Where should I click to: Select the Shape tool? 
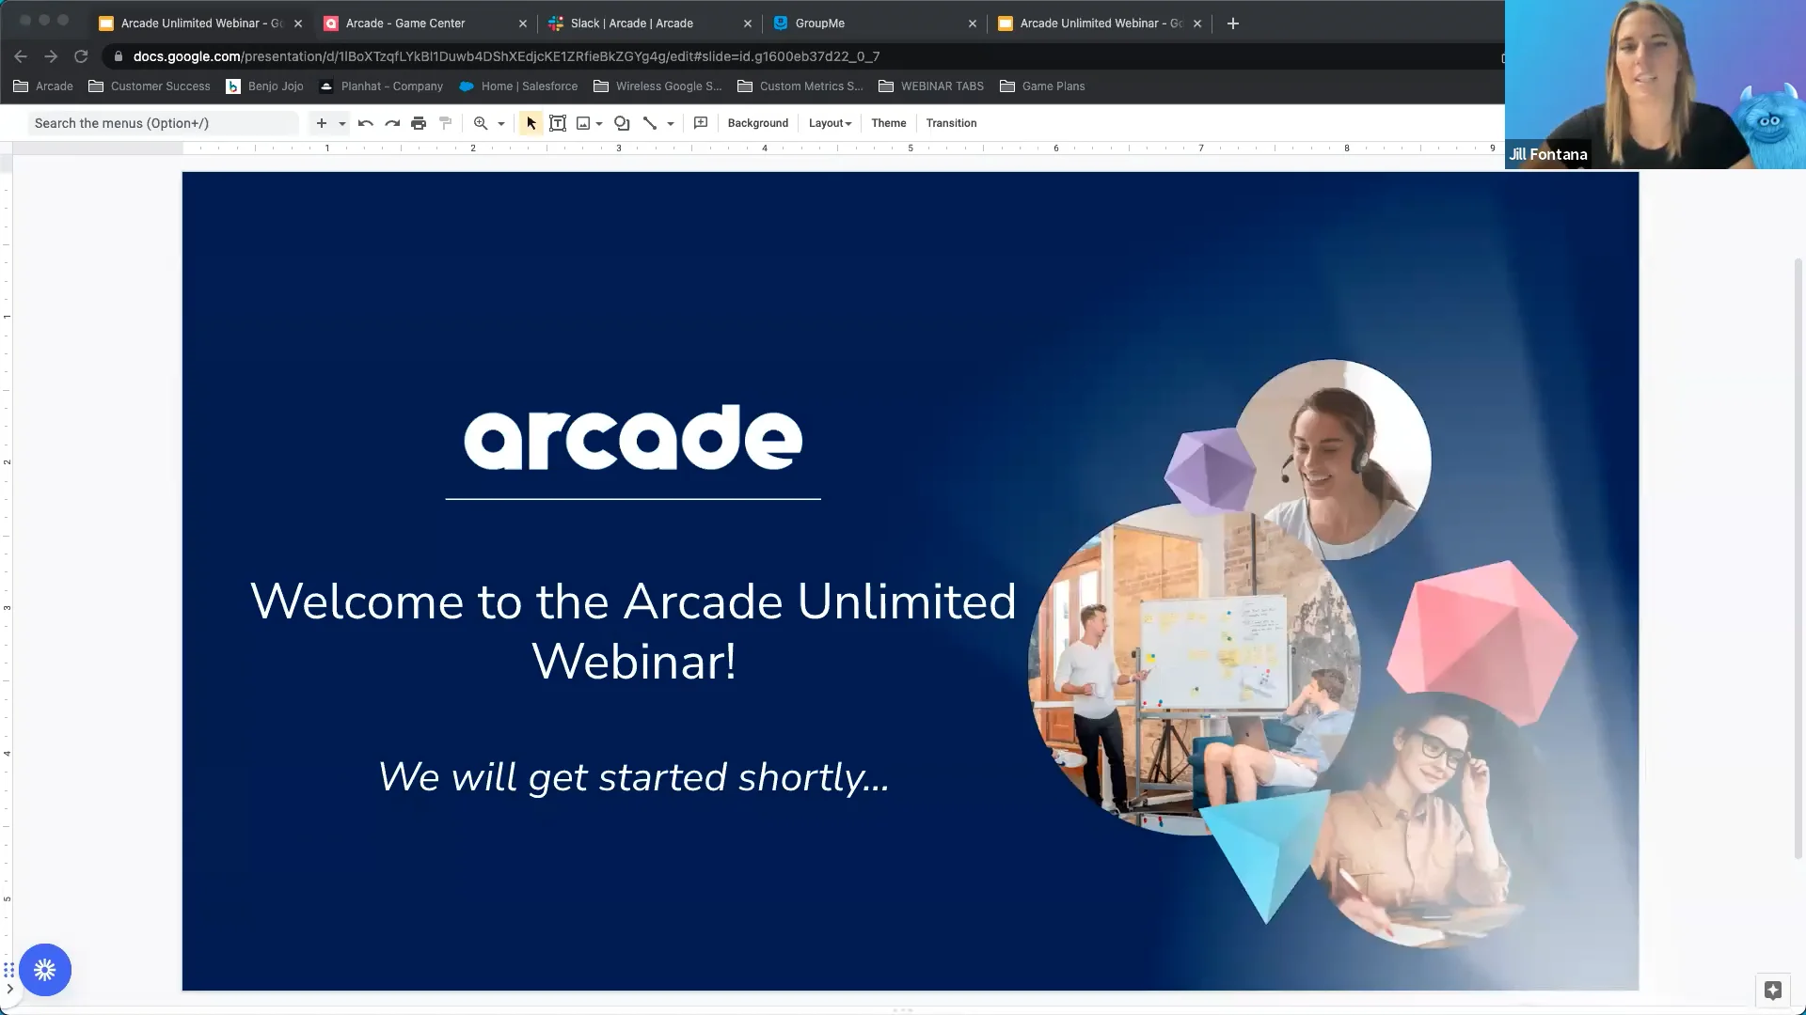[622, 123]
